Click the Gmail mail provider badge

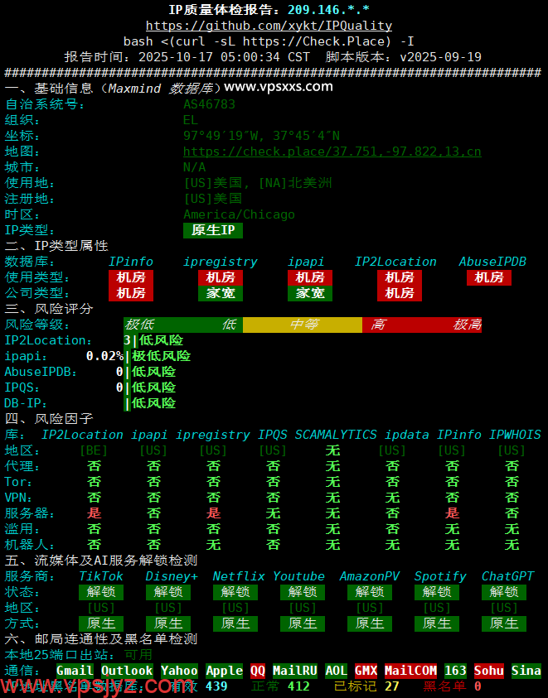75,671
